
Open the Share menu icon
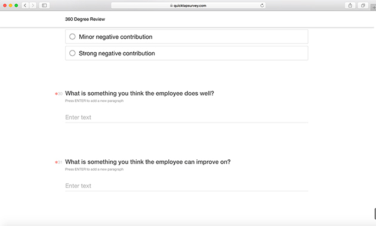350,5
